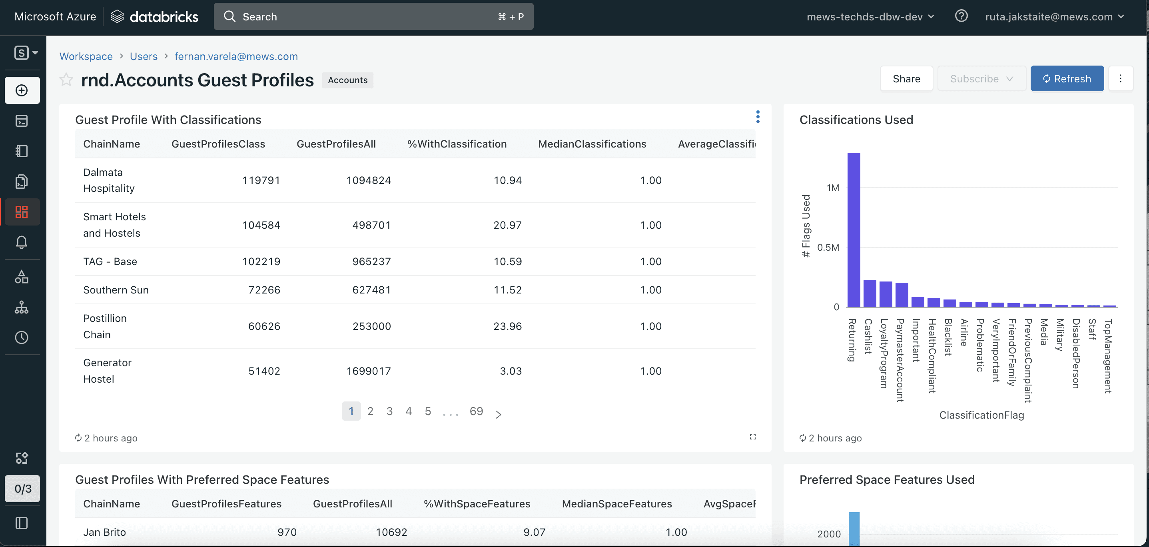Viewport: 1149px width, 547px height.
Task: Select the Generator Hostel row name
Action: (x=108, y=371)
